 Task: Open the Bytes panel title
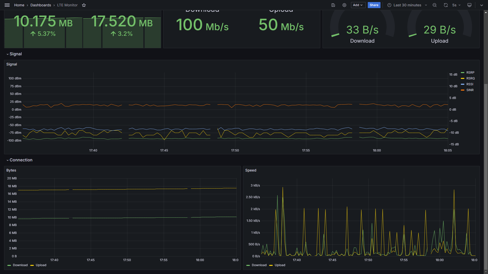(x=11, y=170)
